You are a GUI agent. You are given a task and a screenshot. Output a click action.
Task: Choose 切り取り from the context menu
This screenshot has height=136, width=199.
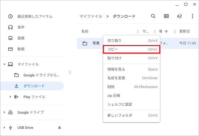coord(131,41)
